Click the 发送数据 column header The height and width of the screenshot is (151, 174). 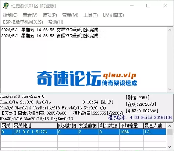pos(88,126)
